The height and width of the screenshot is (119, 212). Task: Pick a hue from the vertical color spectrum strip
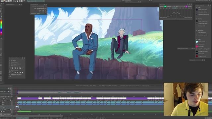(1, 27)
